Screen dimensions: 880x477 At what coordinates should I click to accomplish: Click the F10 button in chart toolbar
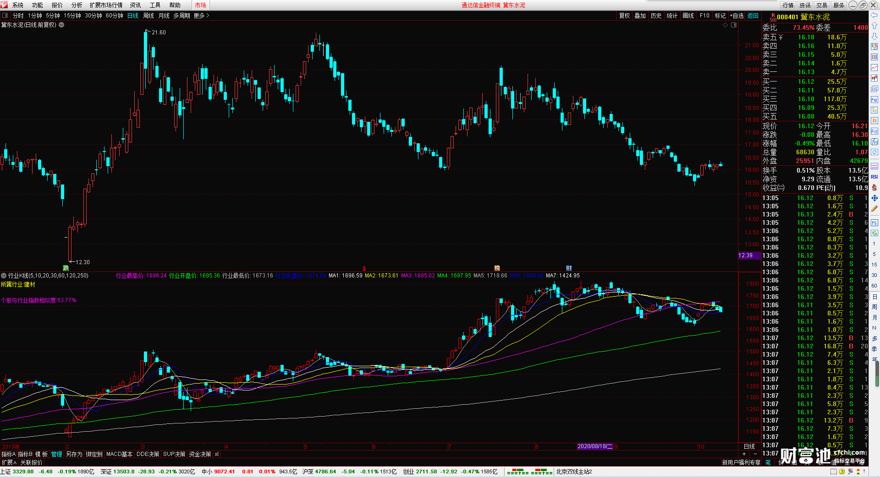[x=704, y=16]
